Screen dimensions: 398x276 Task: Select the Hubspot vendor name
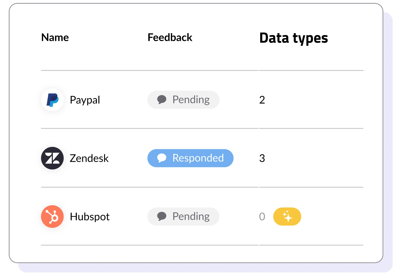[90, 217]
